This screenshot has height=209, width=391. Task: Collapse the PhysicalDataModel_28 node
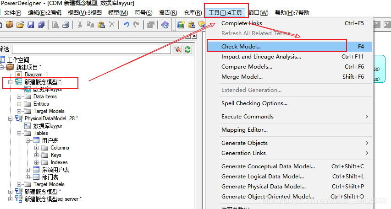click(10, 118)
